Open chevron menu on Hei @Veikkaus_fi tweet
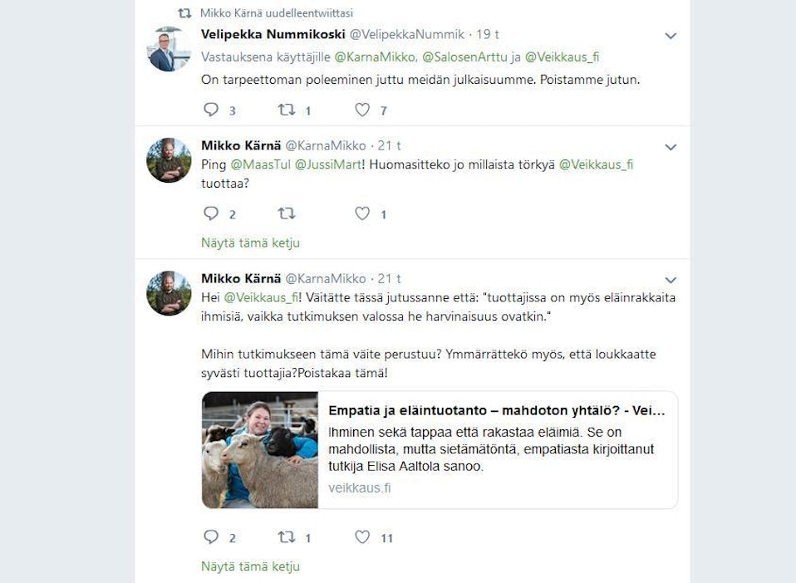Image resolution: width=796 pixels, height=583 pixels. 671,280
